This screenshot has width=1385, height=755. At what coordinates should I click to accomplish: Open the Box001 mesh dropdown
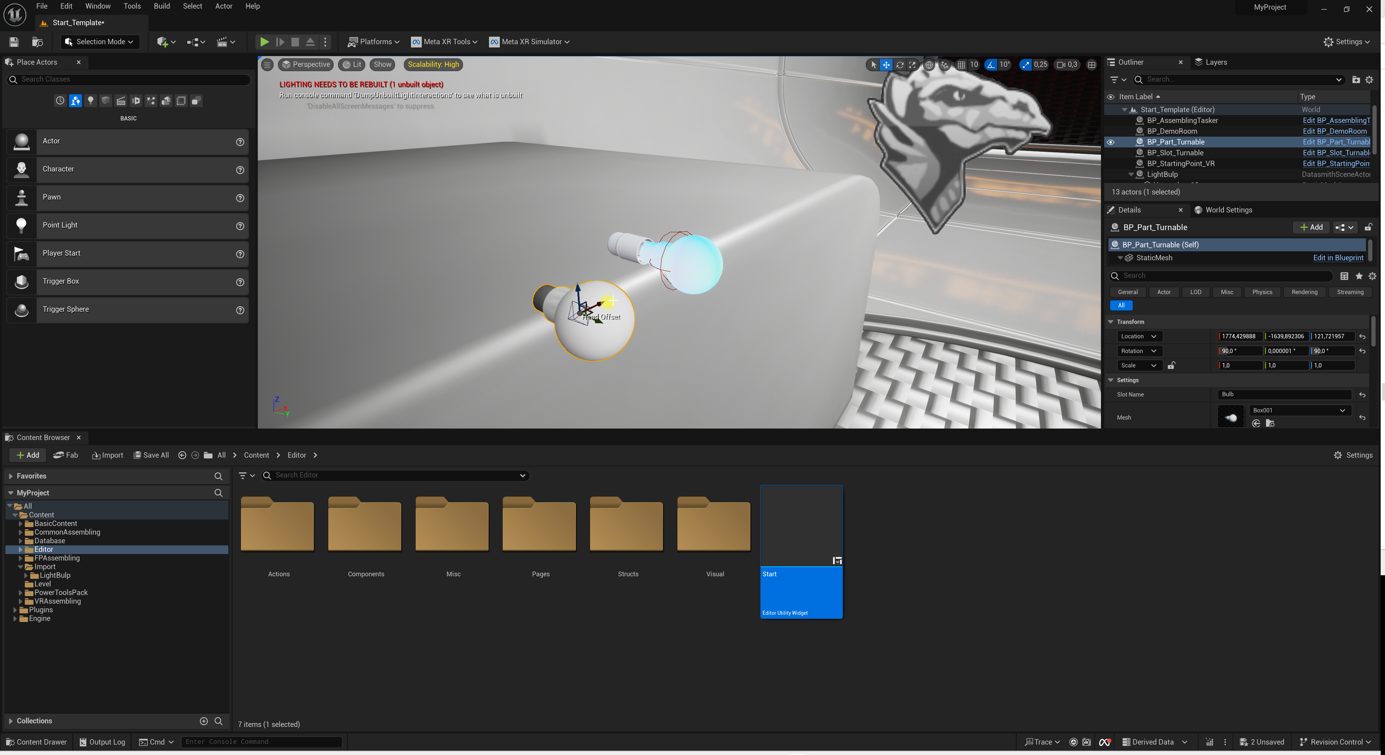[x=1299, y=410]
